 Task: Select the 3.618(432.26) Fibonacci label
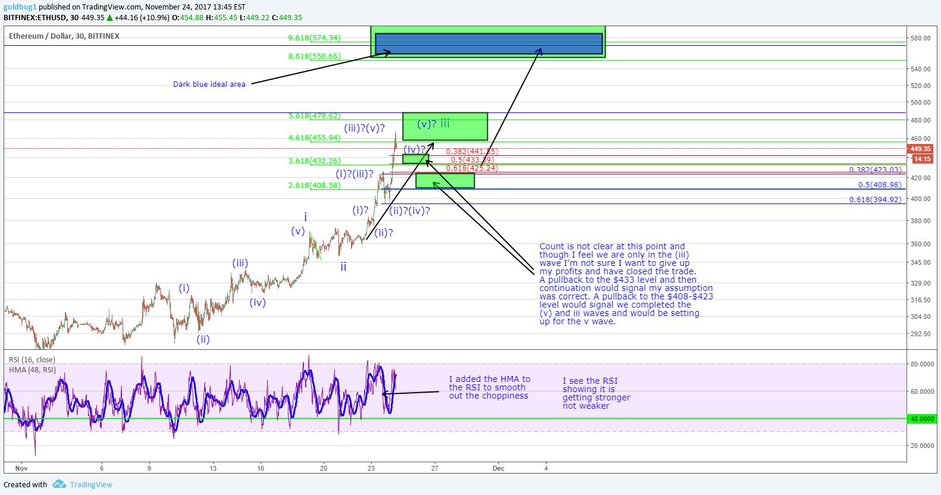(315, 161)
